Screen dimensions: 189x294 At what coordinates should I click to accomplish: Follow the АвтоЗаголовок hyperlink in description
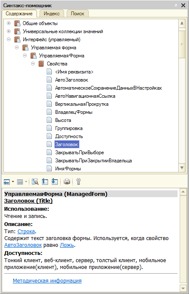point(23,245)
